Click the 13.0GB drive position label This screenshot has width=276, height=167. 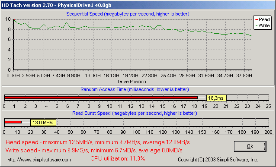click(x=93, y=76)
